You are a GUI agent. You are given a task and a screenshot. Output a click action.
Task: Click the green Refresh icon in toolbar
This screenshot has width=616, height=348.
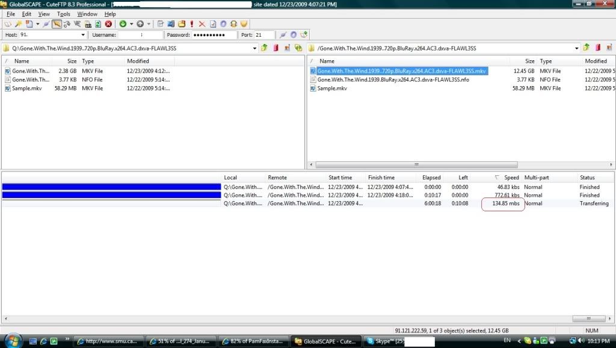click(97, 24)
